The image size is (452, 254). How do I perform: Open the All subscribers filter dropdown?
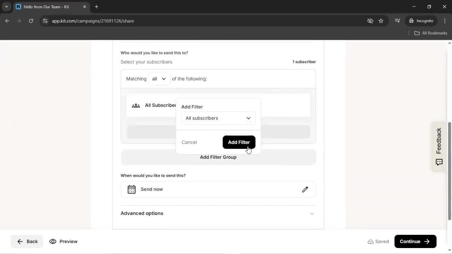(x=218, y=118)
